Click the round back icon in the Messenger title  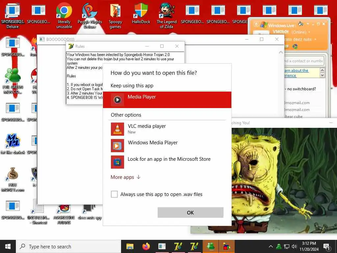tap(256, 24)
